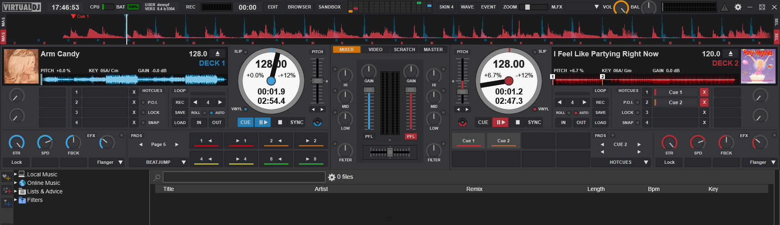
Task: Open BROWSER layout
Action: point(299,7)
